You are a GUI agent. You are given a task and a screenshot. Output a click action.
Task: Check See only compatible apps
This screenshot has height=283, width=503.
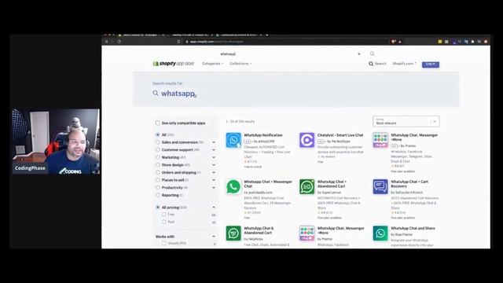(x=157, y=123)
